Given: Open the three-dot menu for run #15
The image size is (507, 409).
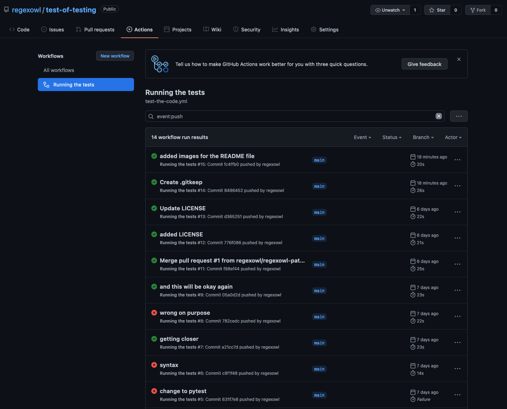Looking at the screenshot, I should pyautogui.click(x=458, y=160).
